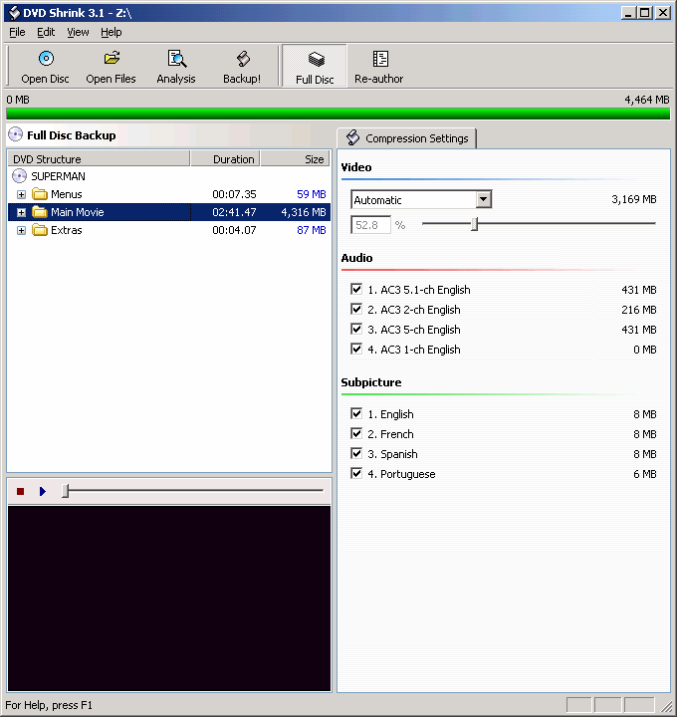This screenshot has width=677, height=717.
Task: Select the Compression Settings tab
Action: (x=407, y=138)
